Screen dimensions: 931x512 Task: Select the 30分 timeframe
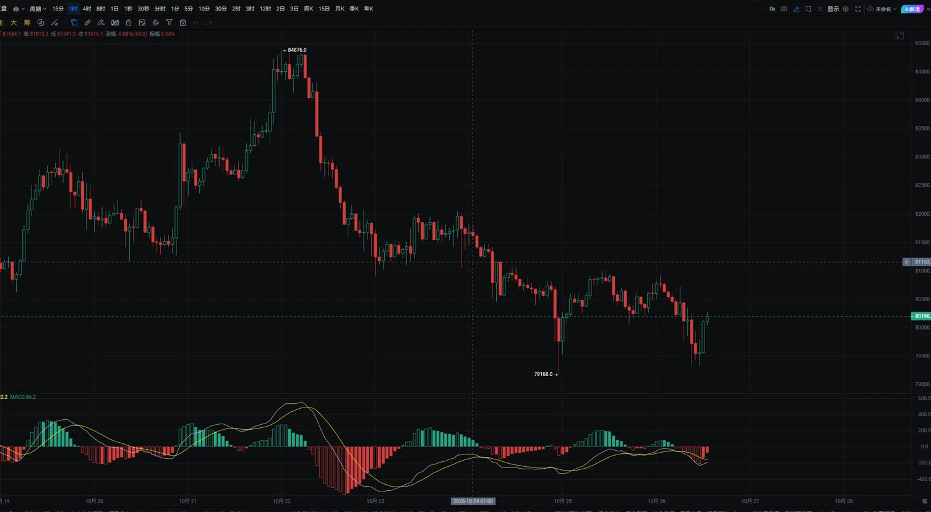[x=221, y=9]
